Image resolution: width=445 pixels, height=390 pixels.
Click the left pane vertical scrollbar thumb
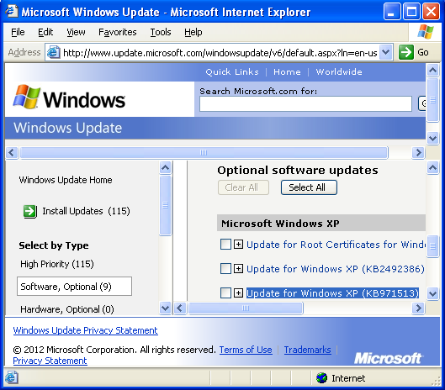pos(166,205)
